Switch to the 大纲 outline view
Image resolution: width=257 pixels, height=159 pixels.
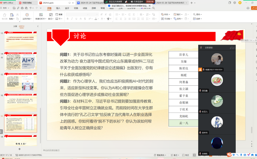point(15,26)
